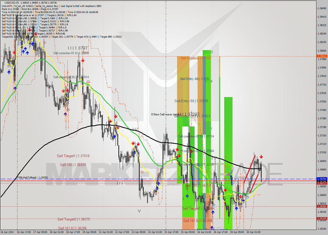Select the Sell correction 61.8 | 1.37064 label

[x=196, y=151]
